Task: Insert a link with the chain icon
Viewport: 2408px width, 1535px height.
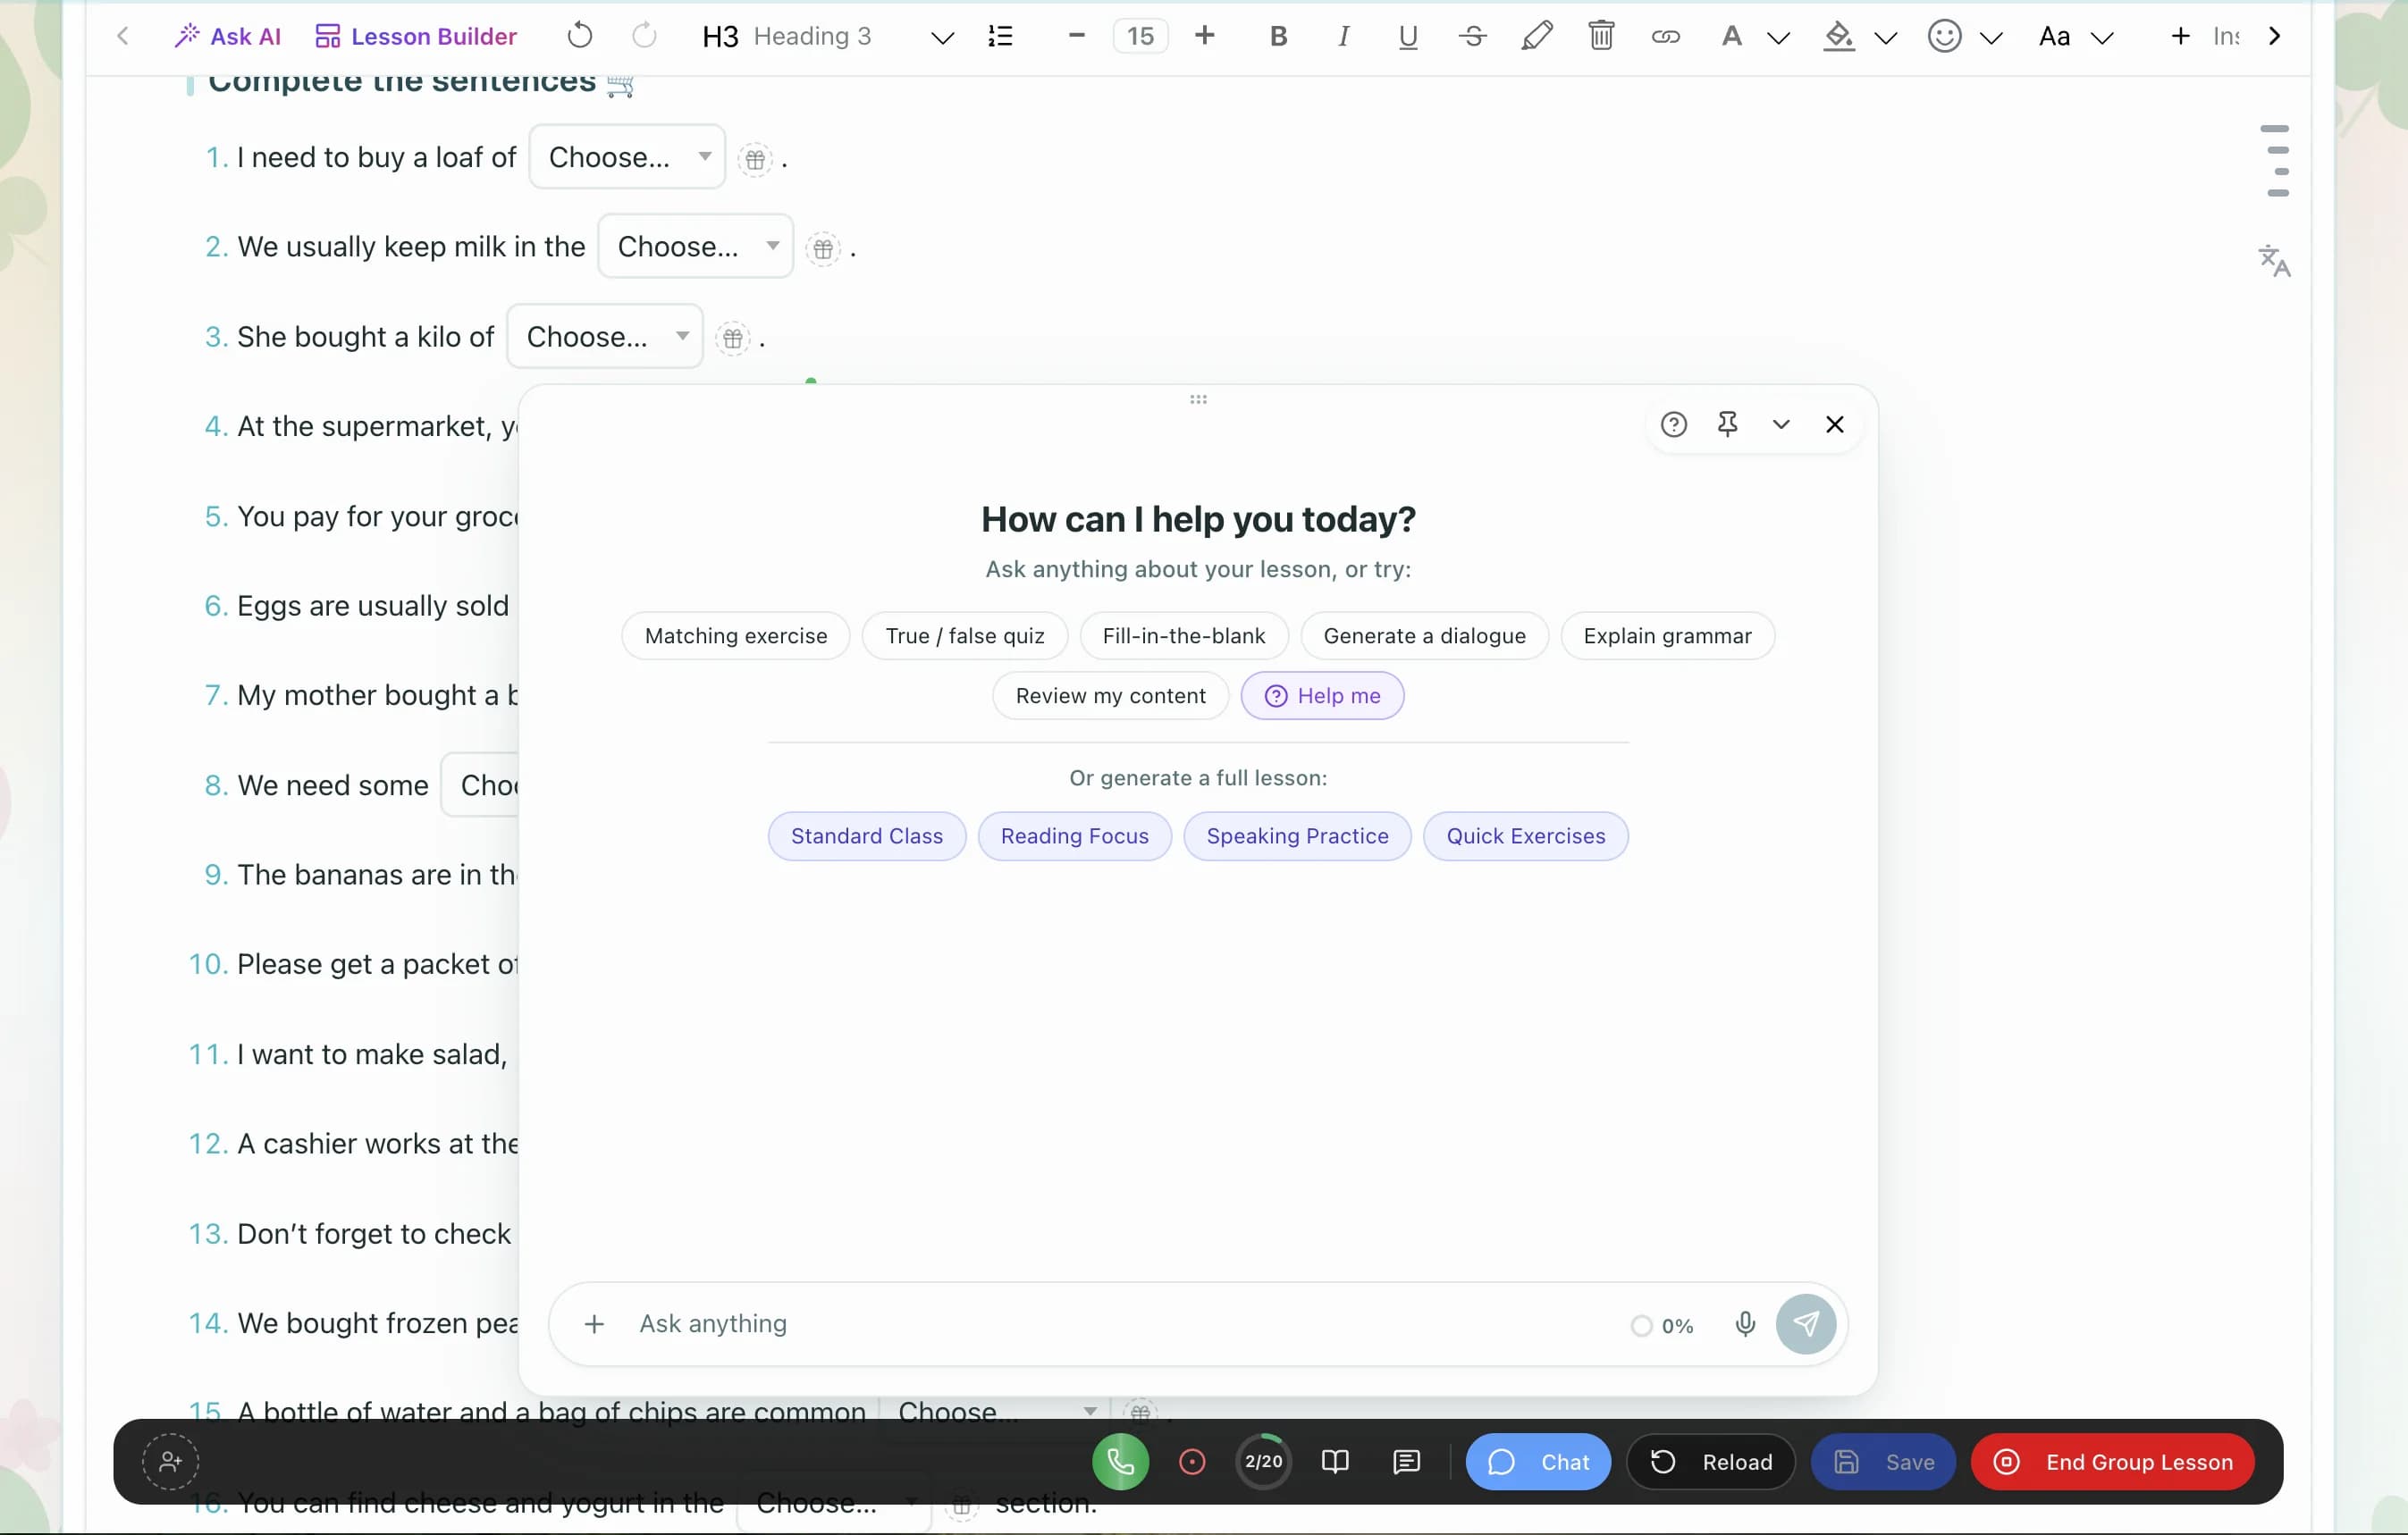Action: point(1665,36)
